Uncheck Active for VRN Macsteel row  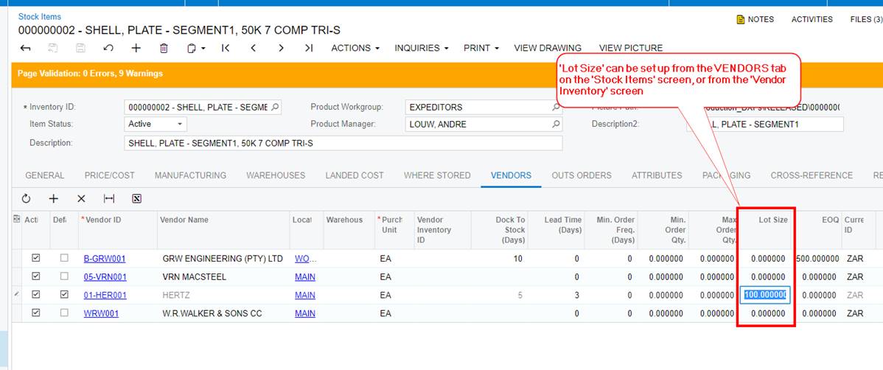pyautogui.click(x=35, y=276)
